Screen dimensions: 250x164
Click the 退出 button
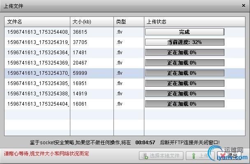point(229,155)
